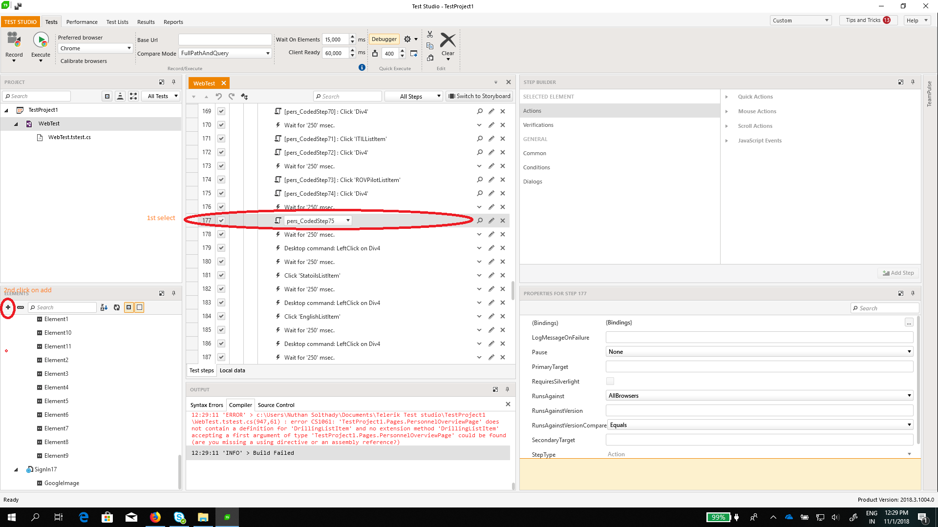The image size is (938, 527).
Task: Sort elements with the Z-A sort icon
Action: [x=104, y=307]
